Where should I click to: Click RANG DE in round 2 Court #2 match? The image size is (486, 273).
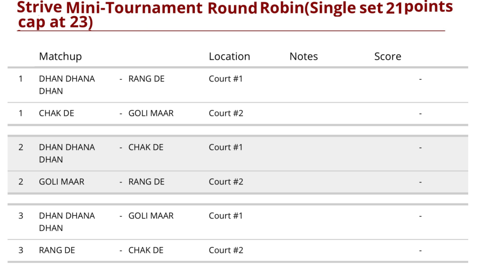[x=146, y=182]
